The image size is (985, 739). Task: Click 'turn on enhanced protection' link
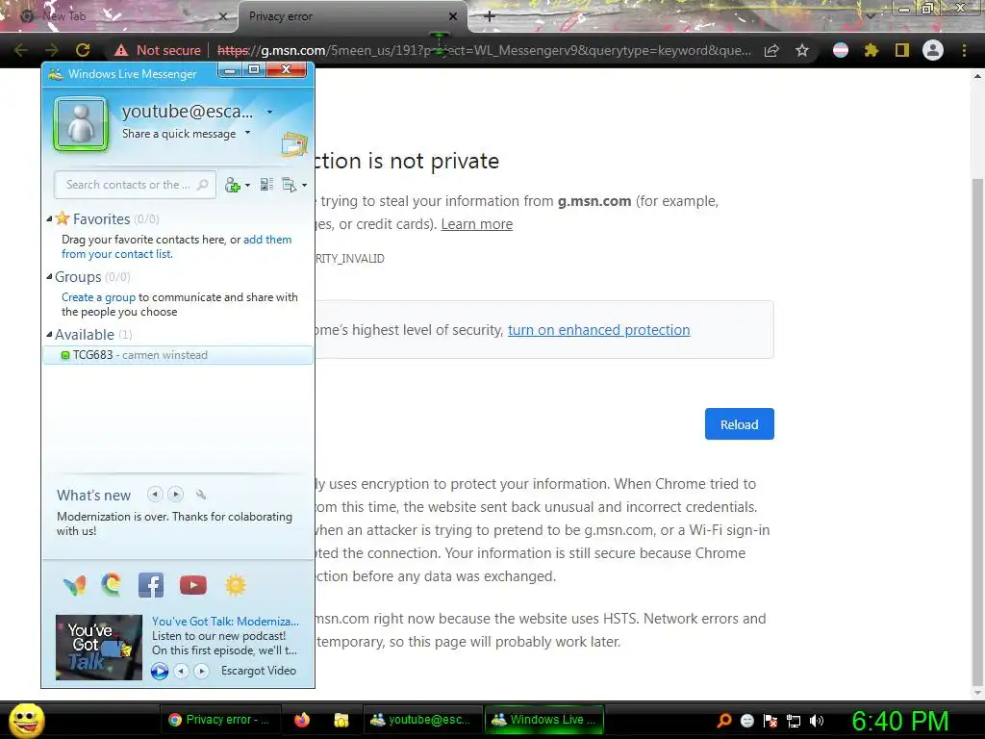click(598, 330)
